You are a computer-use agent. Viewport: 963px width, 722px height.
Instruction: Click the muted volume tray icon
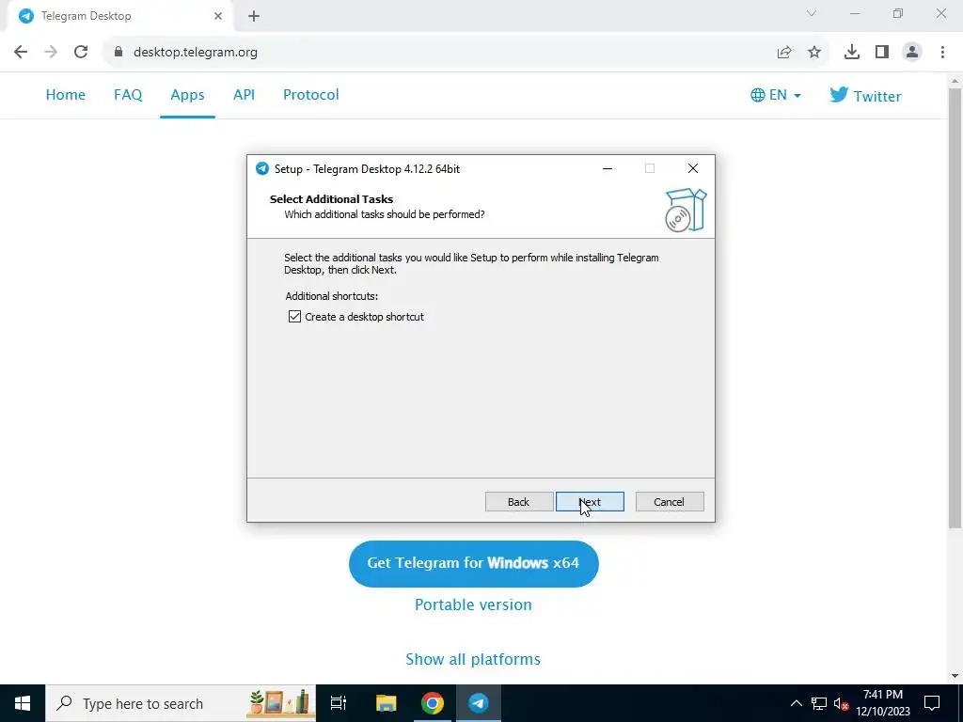coord(841,703)
